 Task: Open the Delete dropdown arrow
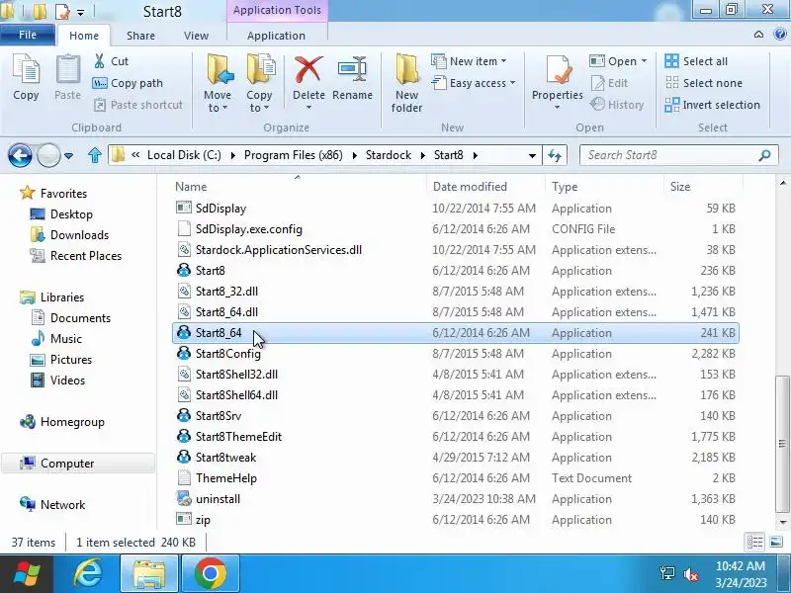308,108
